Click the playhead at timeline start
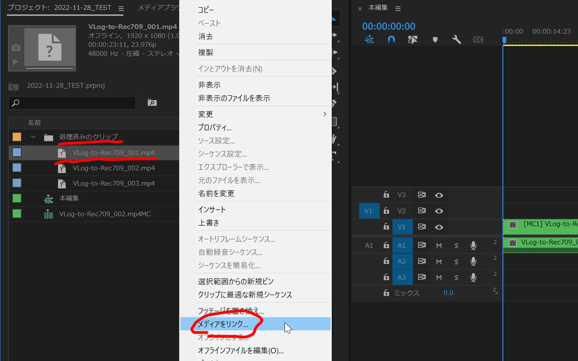 point(504,40)
